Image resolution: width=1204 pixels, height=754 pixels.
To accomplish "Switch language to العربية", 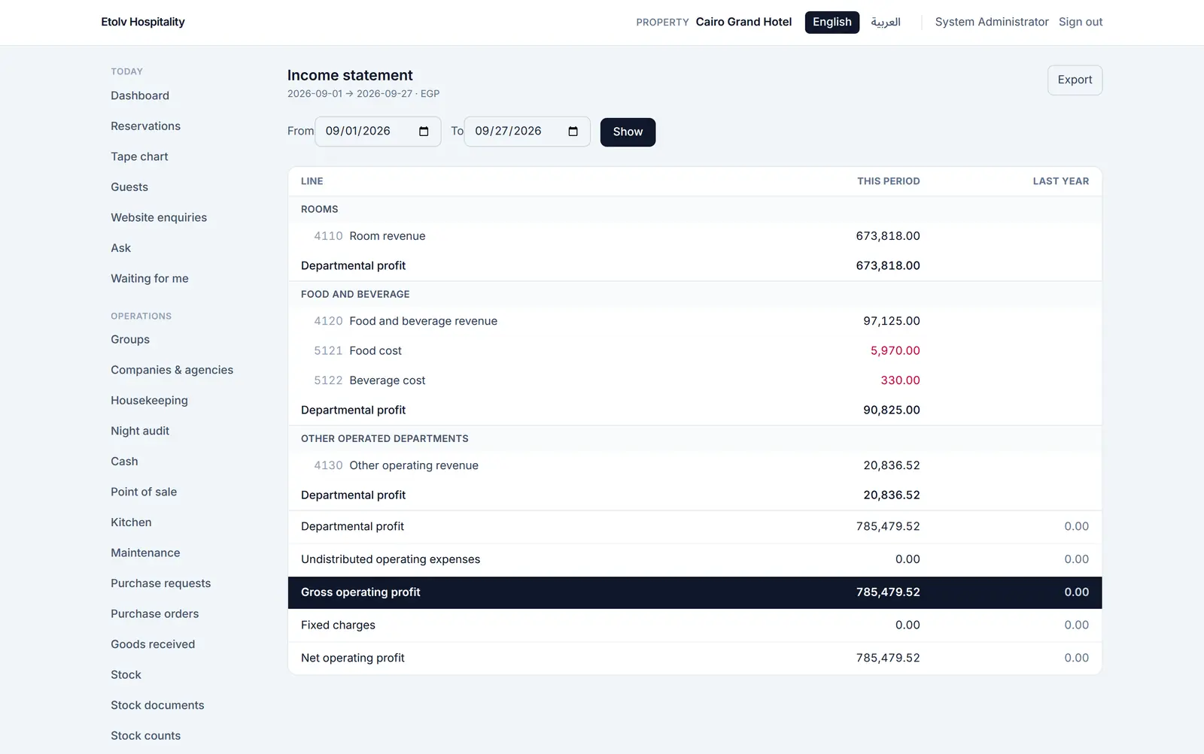I will (886, 23).
